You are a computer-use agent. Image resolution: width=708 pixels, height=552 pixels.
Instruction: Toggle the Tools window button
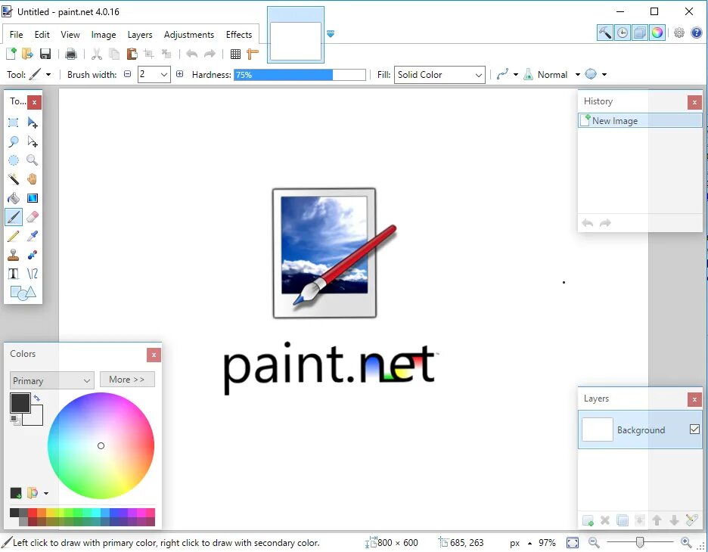604,33
